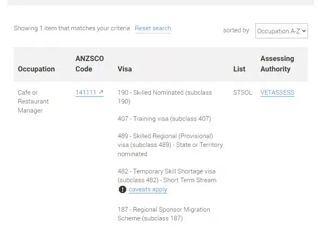Open the sorted by Occupation A-Z dropdown
318x228 pixels.
point(281,31)
